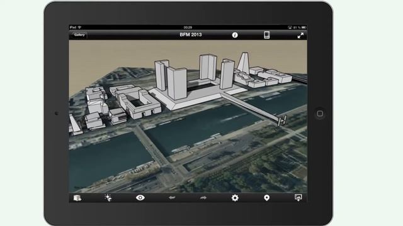Toggle visibility with the eye icon
Image resolution: width=403 pixels, height=226 pixels.
(x=140, y=198)
